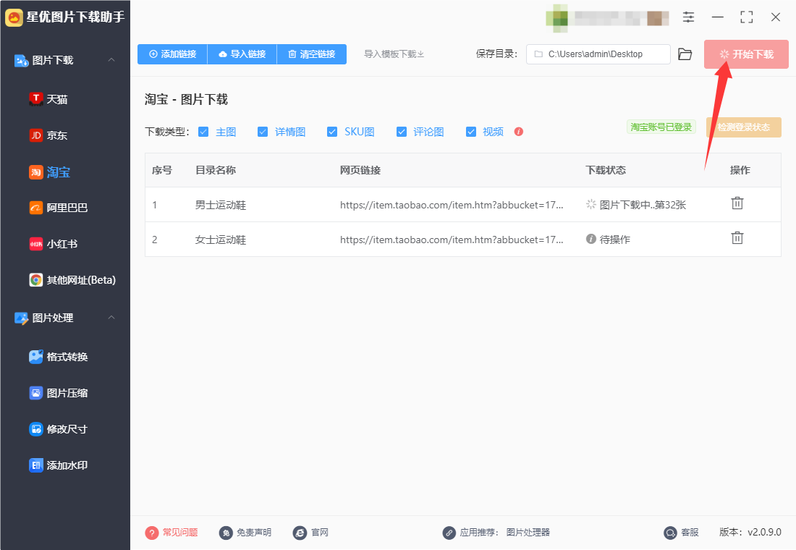Open the recommended app 图片处理器
The height and width of the screenshot is (550, 796).
pyautogui.click(x=528, y=532)
